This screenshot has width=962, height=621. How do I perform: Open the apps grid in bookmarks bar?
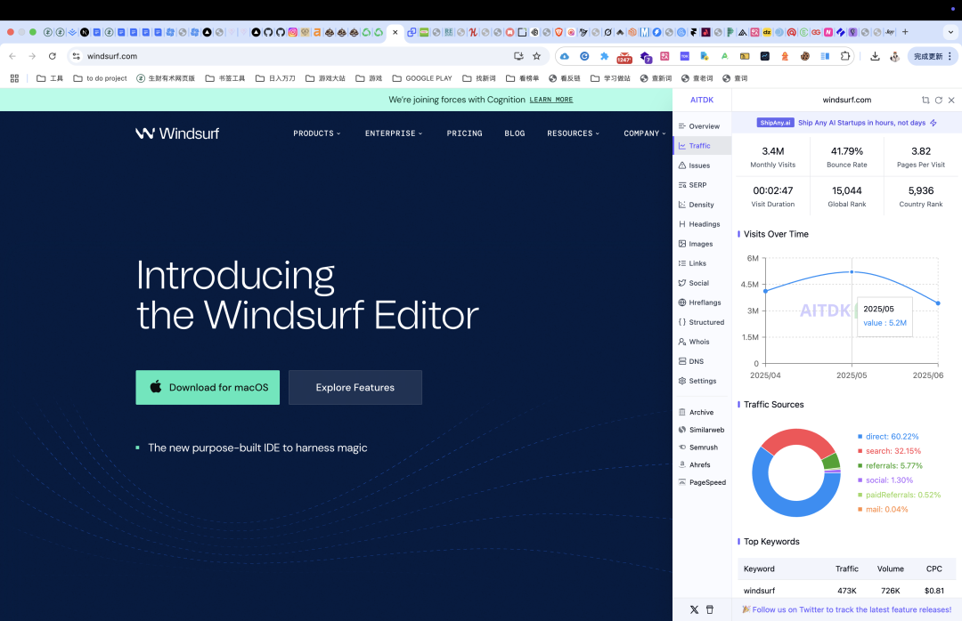click(x=15, y=78)
